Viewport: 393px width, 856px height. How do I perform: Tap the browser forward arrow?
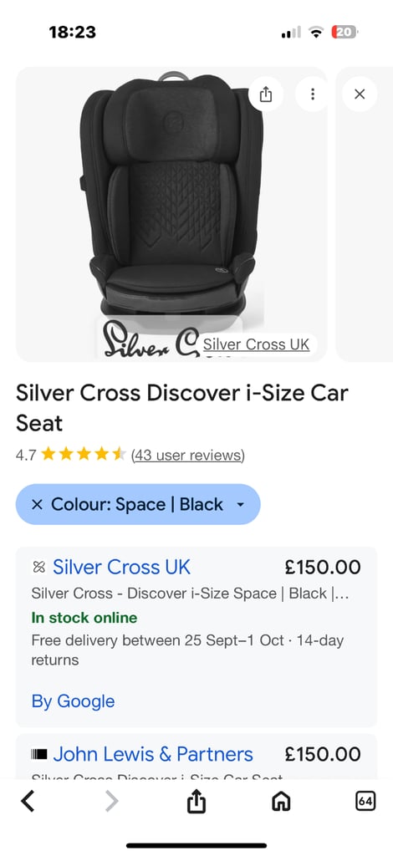[111, 802]
